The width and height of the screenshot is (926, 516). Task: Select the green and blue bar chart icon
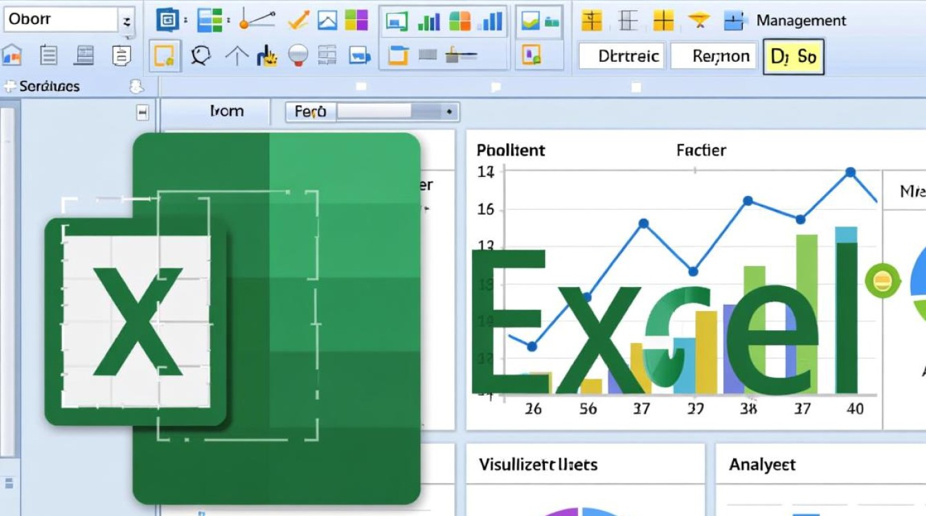coord(429,21)
